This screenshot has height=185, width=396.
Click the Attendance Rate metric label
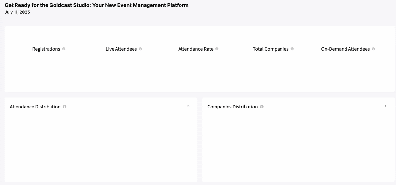pyautogui.click(x=196, y=49)
